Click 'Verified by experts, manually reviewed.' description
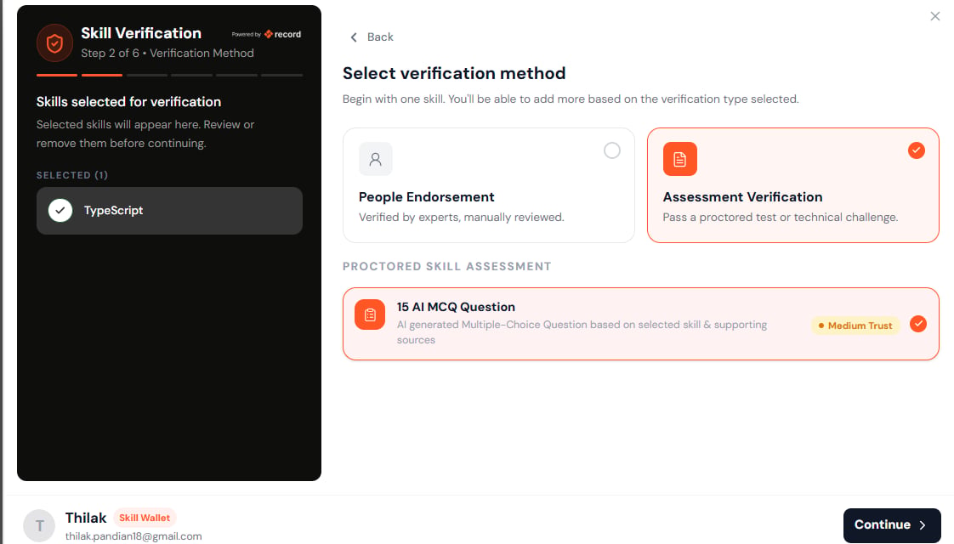The image size is (954, 544). click(x=461, y=218)
